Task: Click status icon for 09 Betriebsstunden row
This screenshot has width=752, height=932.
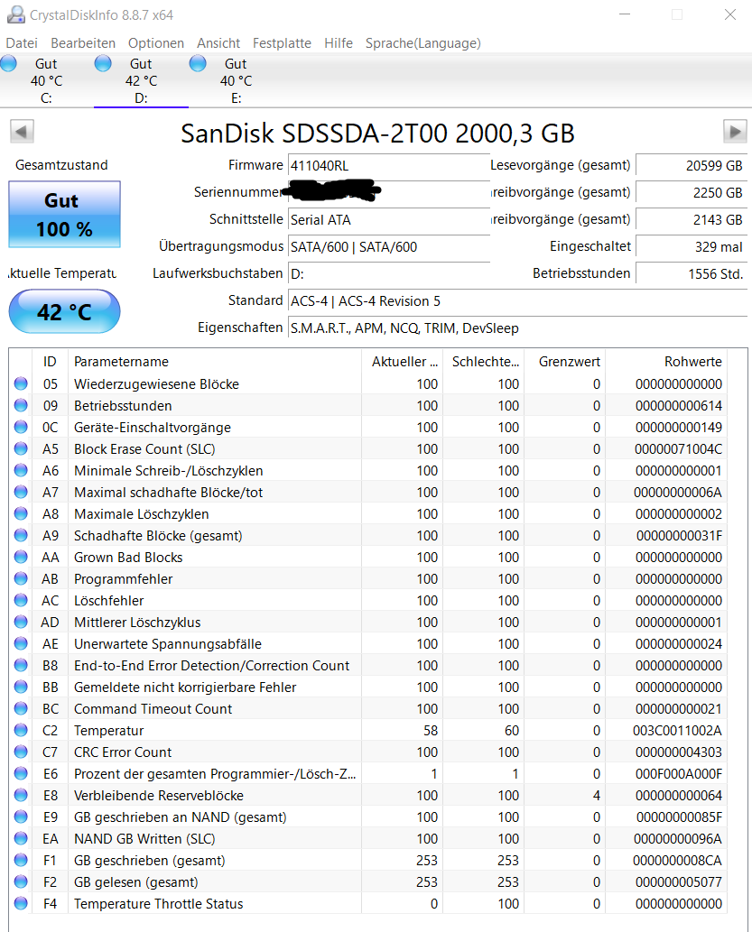Action: (x=21, y=405)
